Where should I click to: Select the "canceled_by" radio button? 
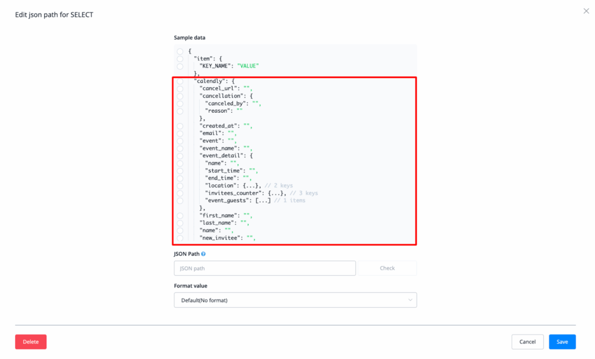180,103
